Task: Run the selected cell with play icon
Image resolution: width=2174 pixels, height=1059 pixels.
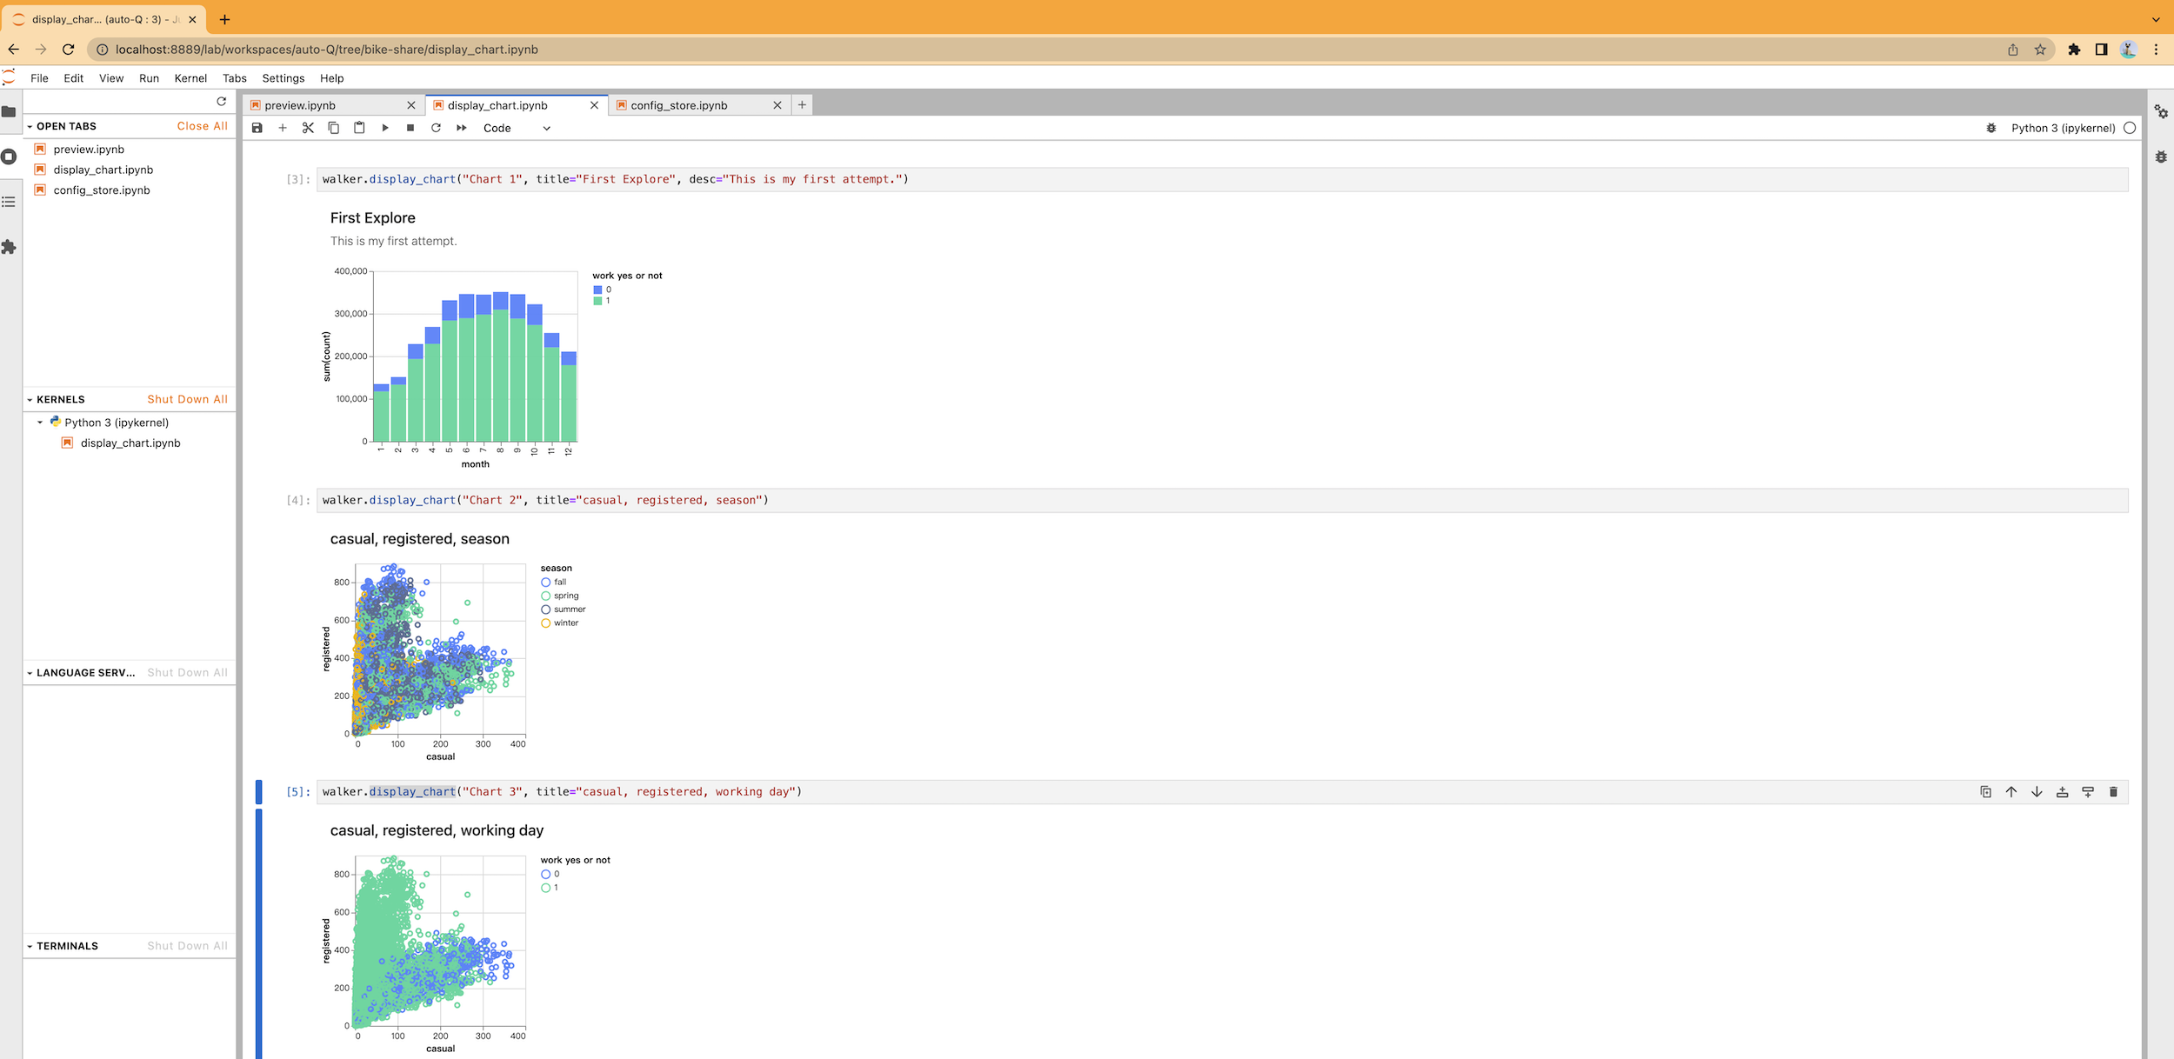Action: [385, 128]
